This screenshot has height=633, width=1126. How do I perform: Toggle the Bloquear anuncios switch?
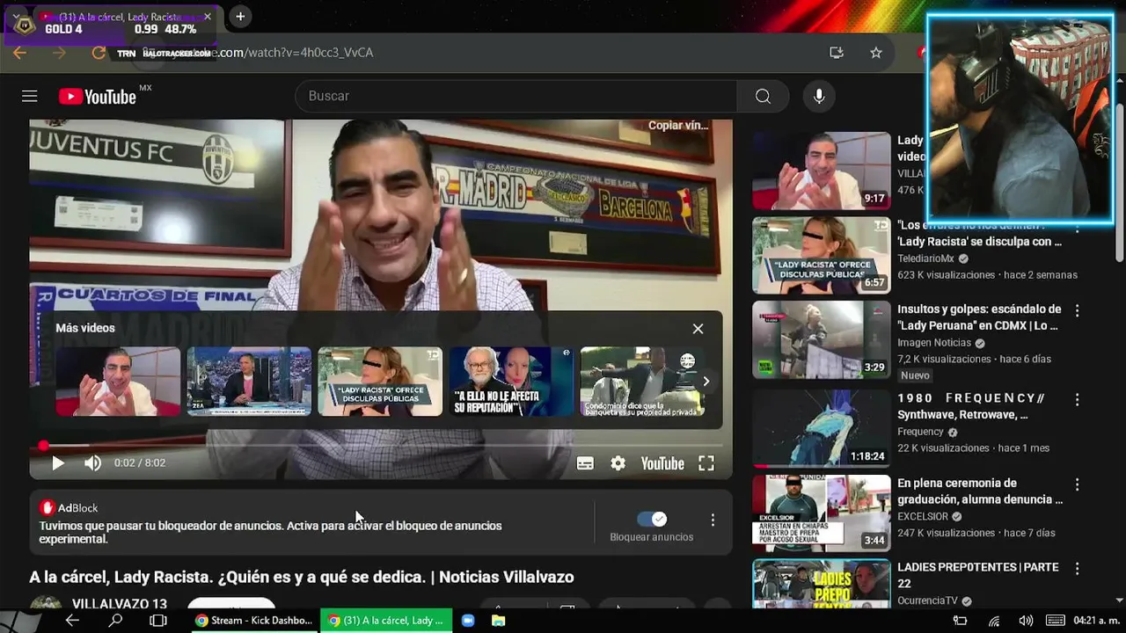point(652,519)
